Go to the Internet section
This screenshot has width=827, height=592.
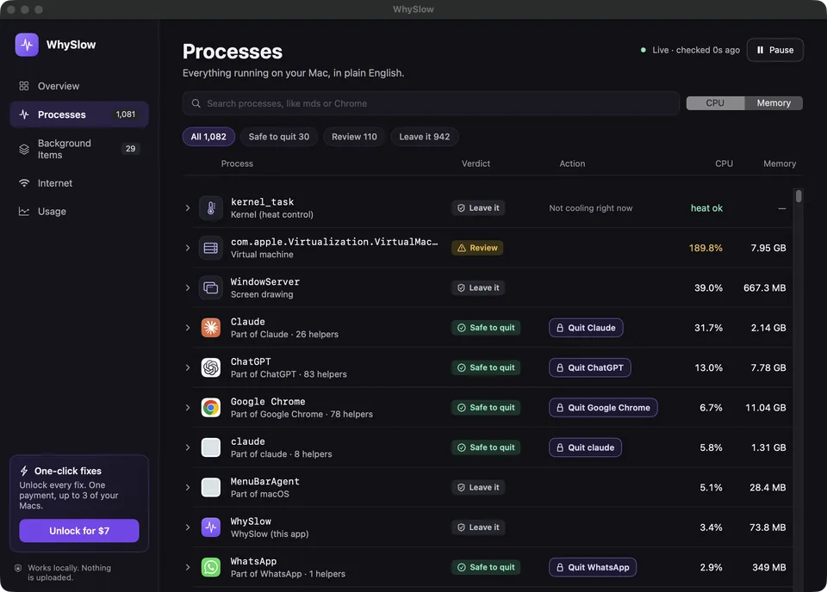[79, 182]
